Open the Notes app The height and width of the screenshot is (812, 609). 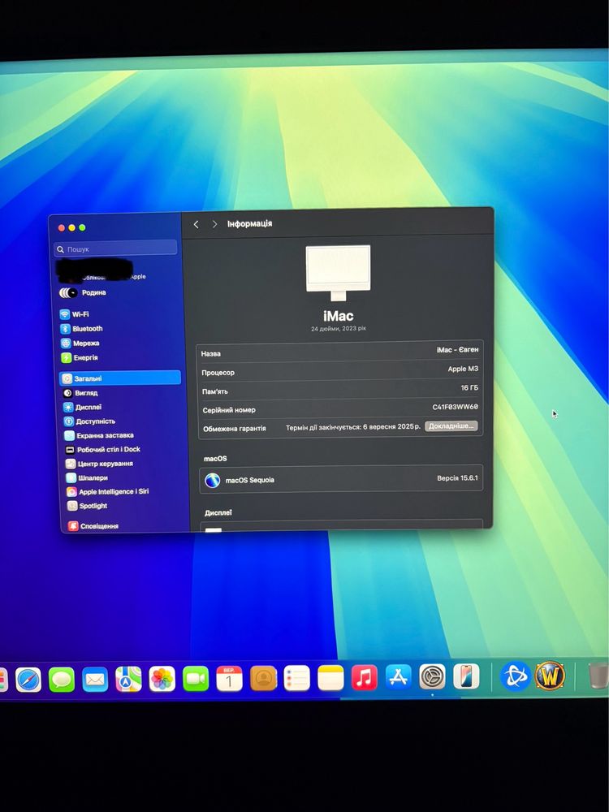click(330, 678)
